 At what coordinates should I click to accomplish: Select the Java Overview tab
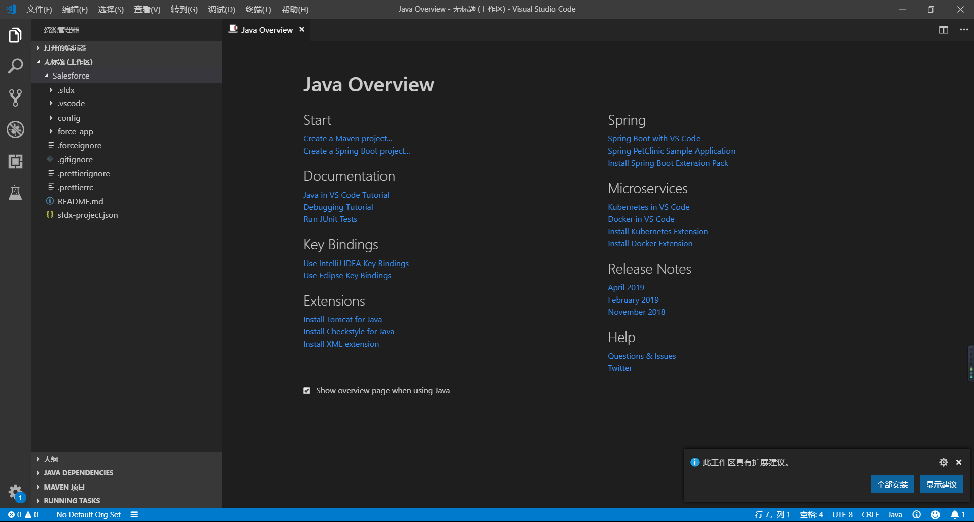[x=267, y=30]
